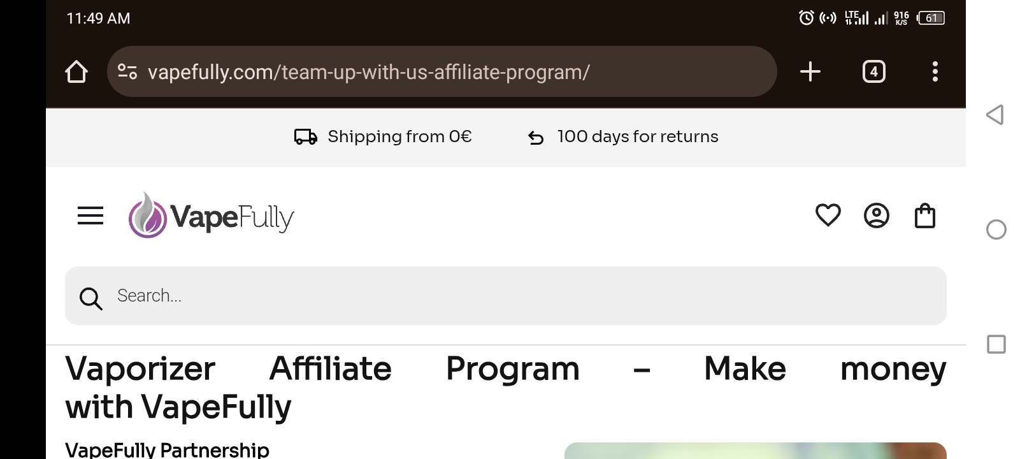Open the user account icon

tap(876, 215)
